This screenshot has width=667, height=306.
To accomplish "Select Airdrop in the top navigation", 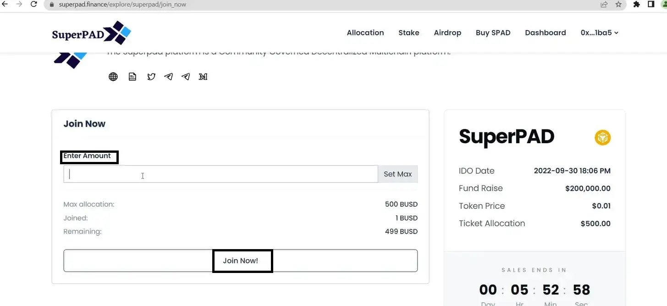I will point(447,33).
